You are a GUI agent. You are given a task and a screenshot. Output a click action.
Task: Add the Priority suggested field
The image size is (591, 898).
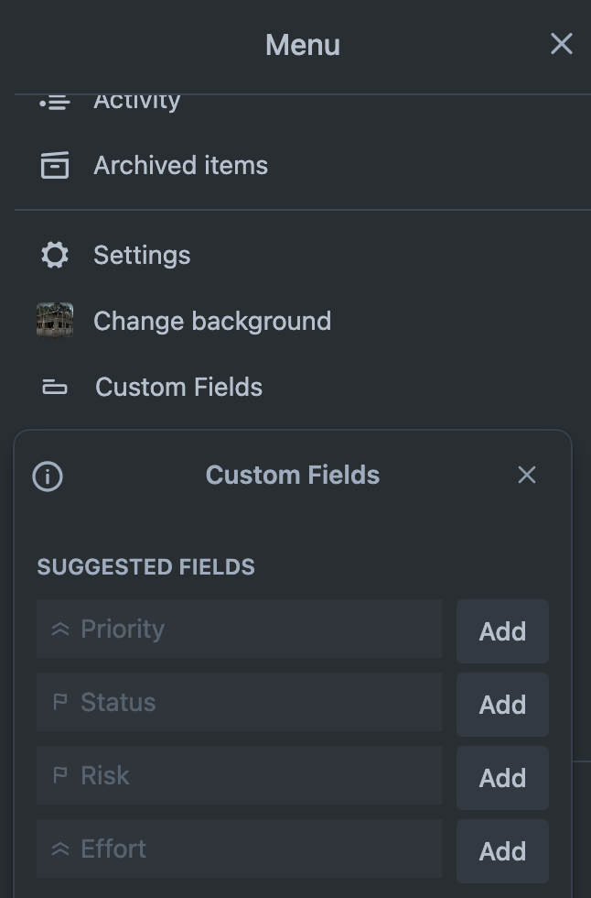click(x=502, y=631)
